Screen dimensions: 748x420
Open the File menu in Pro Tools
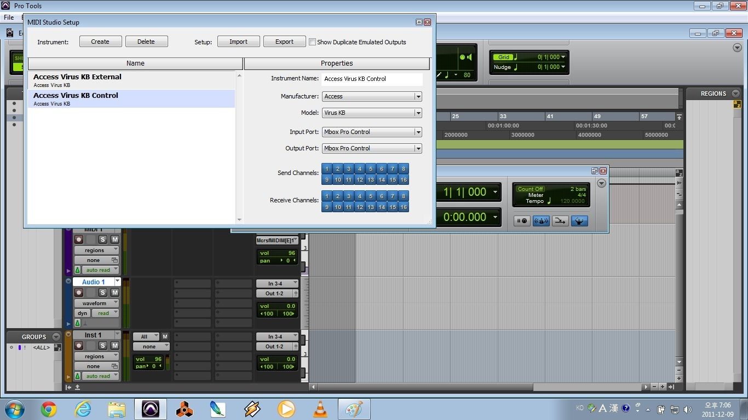(x=9, y=17)
